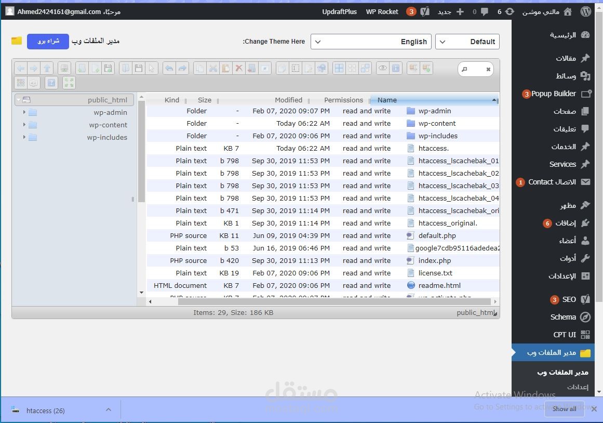Screen dimensions: 603x423
Task: Toggle fullscreen mode with the green arrows icon
Action: click(x=69, y=83)
